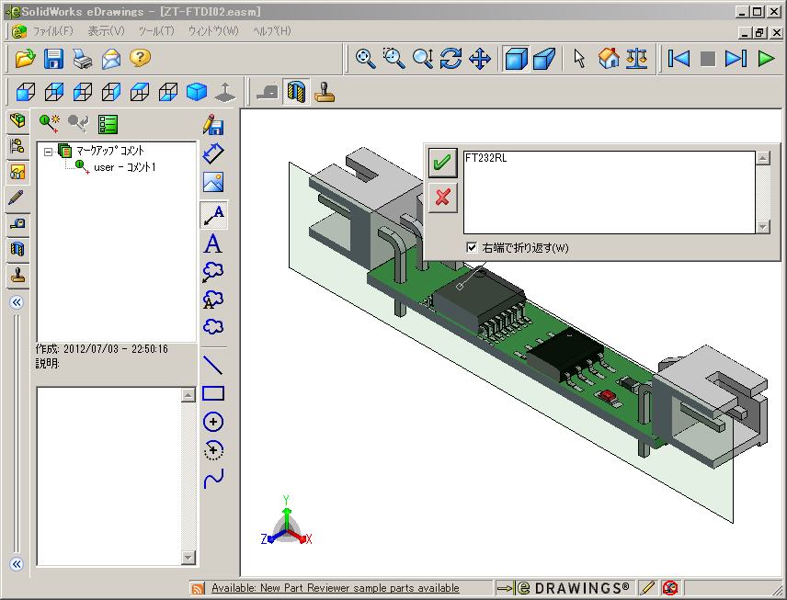Open the ツール menu
This screenshot has height=600, width=787.
pos(155,30)
